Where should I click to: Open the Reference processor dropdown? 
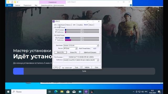coord(98,60)
